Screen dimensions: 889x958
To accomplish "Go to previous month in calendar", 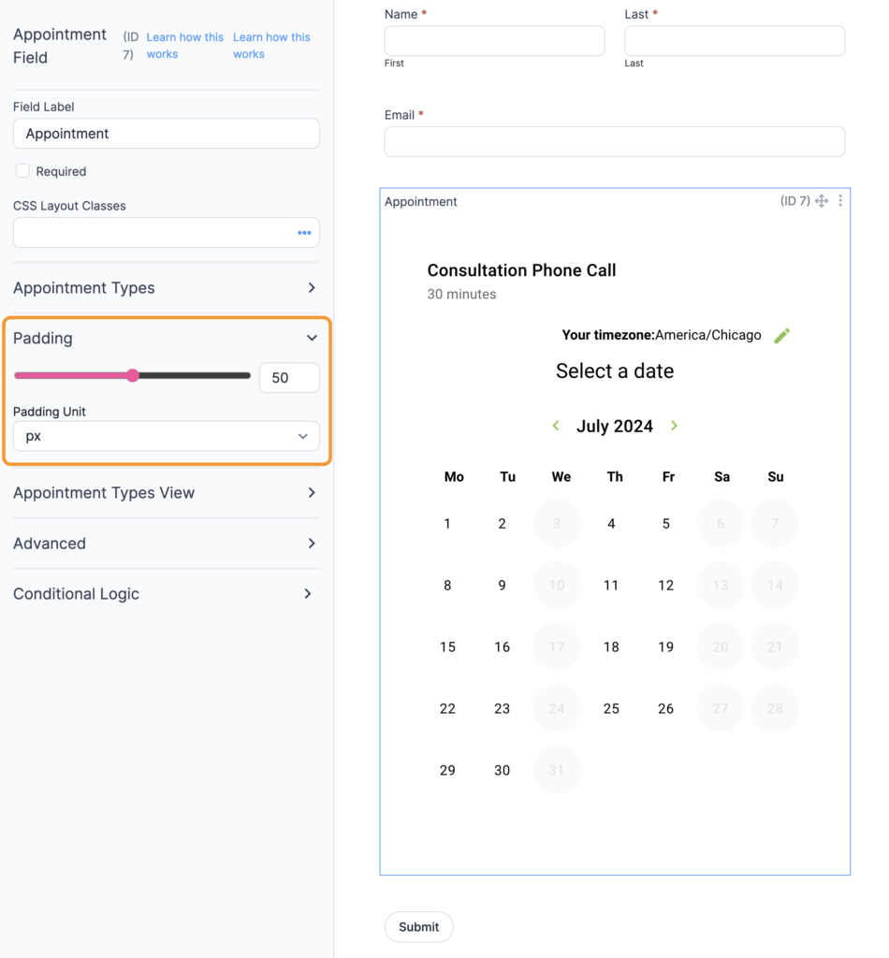I will tap(556, 426).
